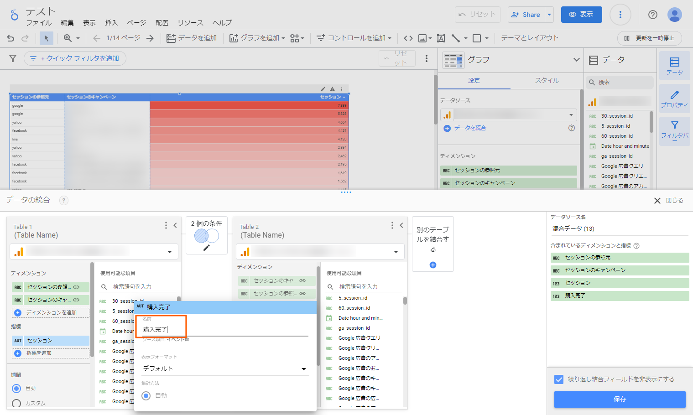Image resolution: width=693 pixels, height=415 pixels.
Task: Insert URL embed code icon
Action: [408, 38]
